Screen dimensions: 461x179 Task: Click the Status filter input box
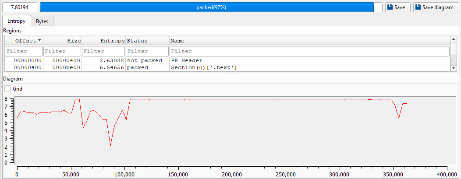(x=147, y=51)
